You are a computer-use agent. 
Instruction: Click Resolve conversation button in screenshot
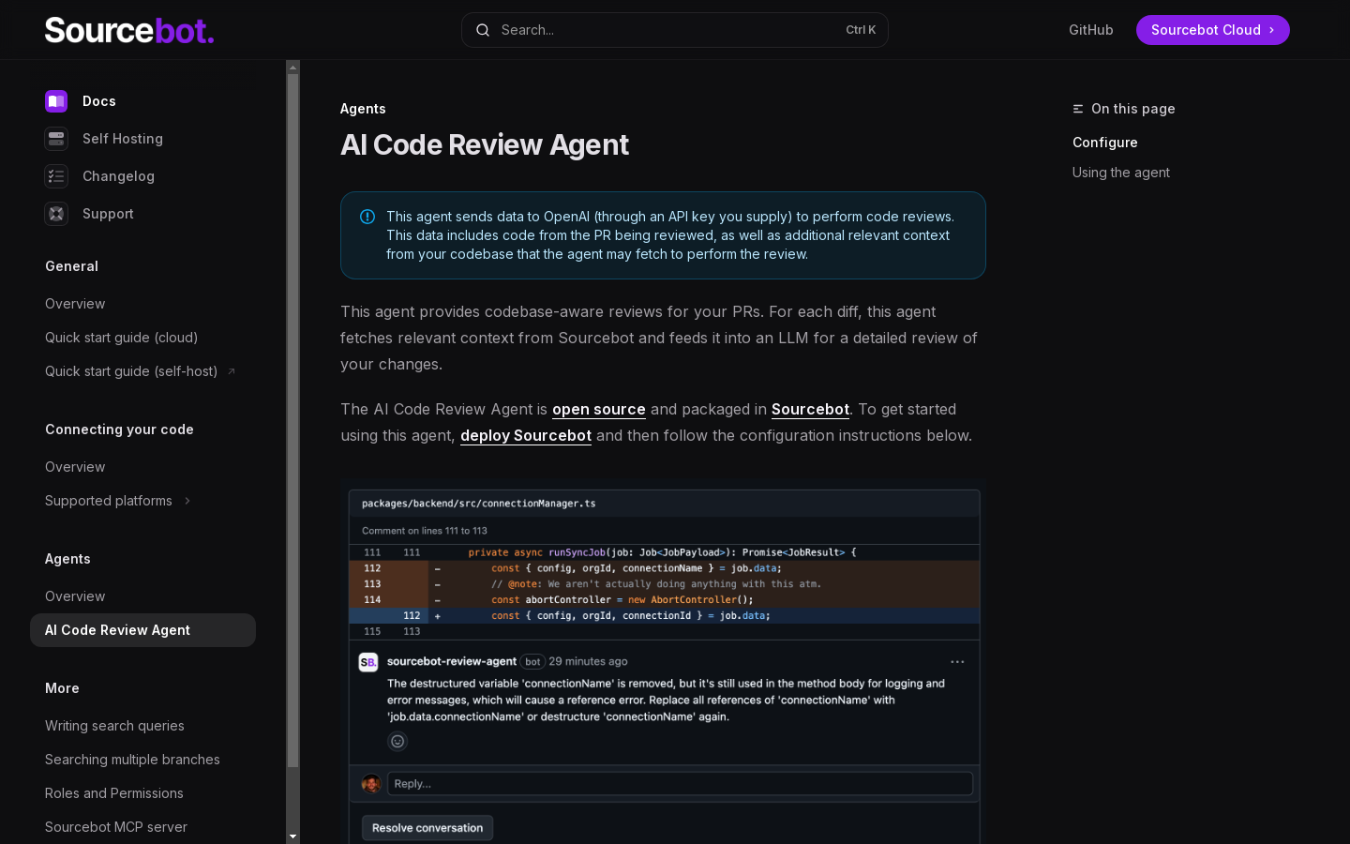click(427, 828)
